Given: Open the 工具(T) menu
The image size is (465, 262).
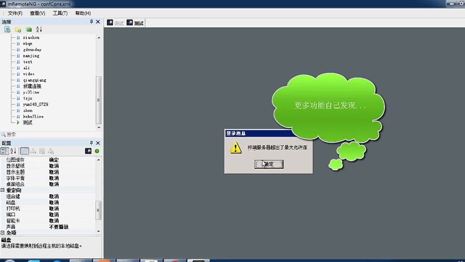Looking at the screenshot, I should (60, 13).
